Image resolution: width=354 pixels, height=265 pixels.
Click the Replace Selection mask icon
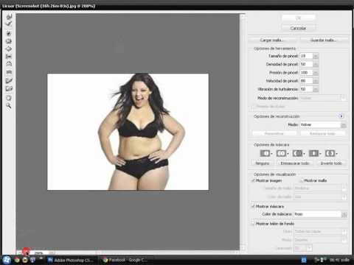265,153
